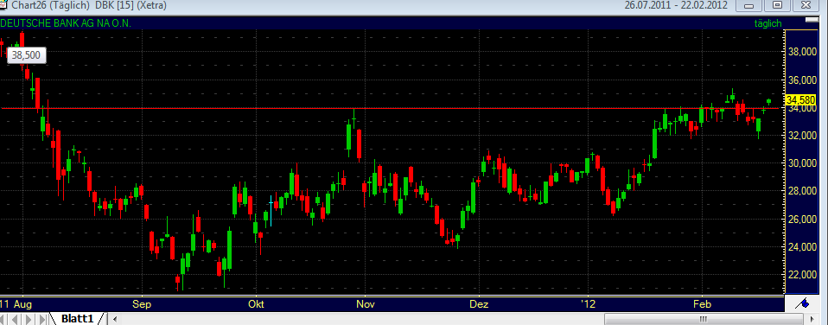Screen dimensions: 828x325
Task: Click the Okt label on time axis
Action: (256, 304)
